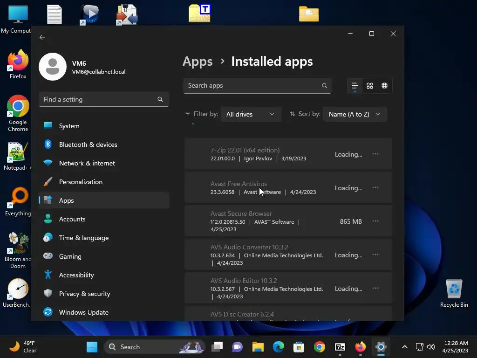
Task: Open the Windows Start menu
Action: point(92,347)
